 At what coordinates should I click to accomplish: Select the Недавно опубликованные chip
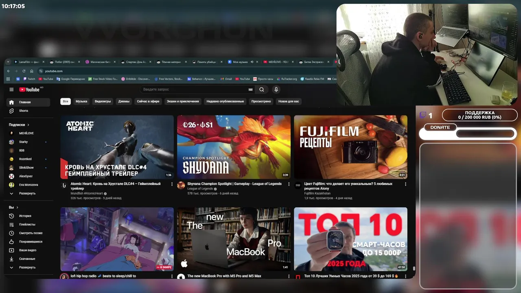[x=225, y=101]
